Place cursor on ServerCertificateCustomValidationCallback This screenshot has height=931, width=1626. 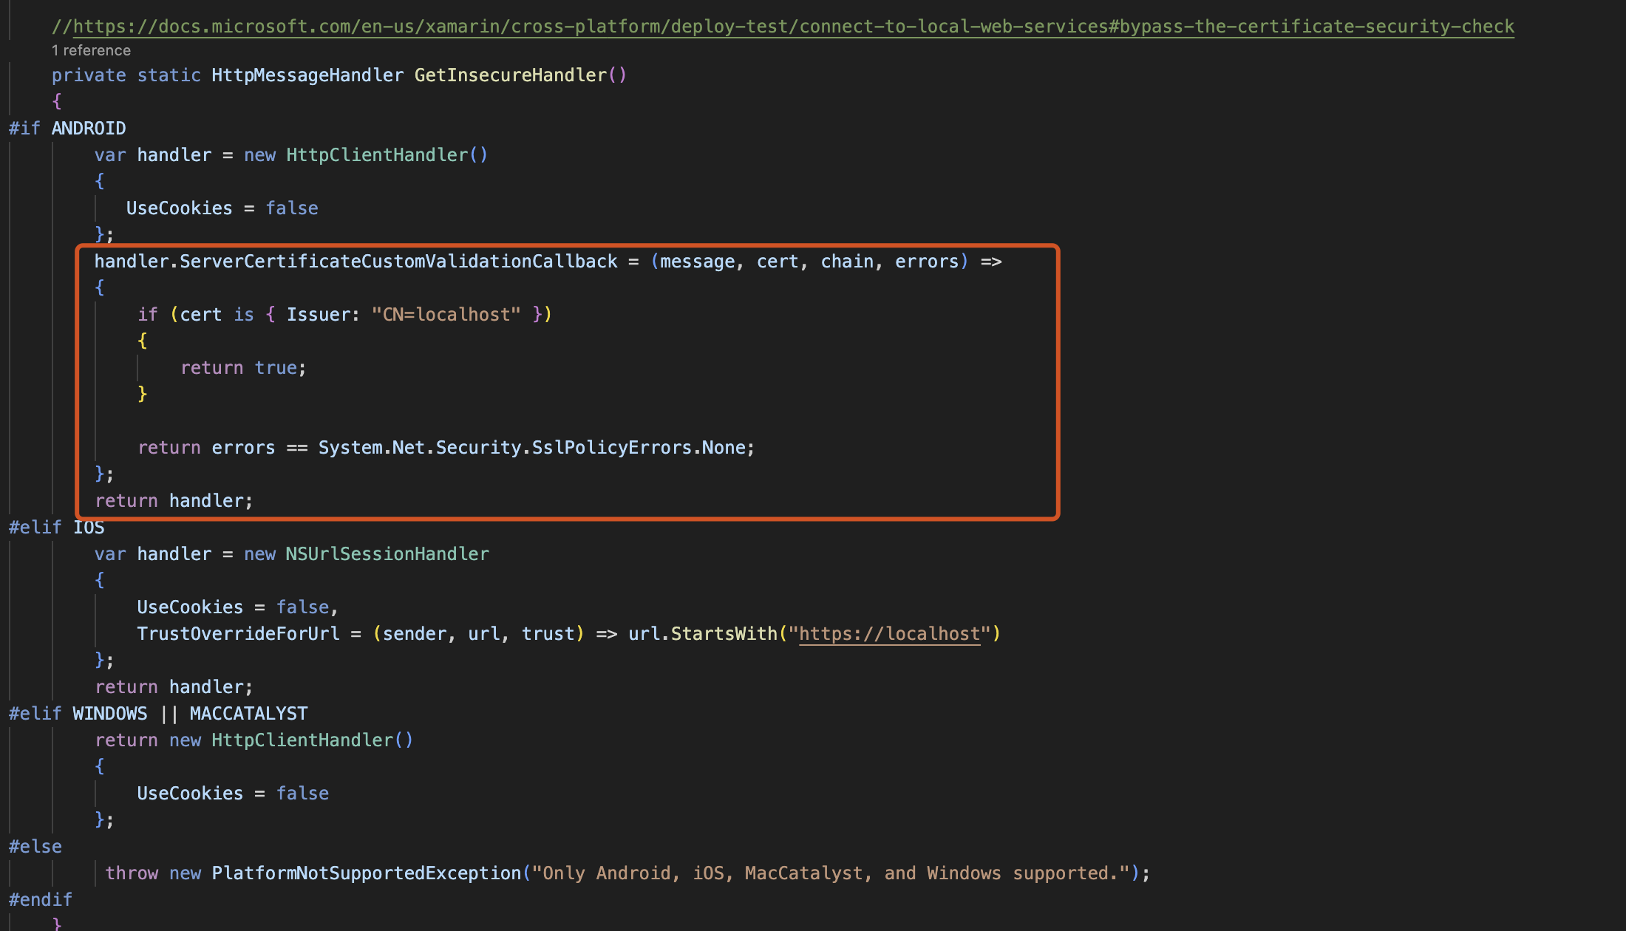pos(398,262)
